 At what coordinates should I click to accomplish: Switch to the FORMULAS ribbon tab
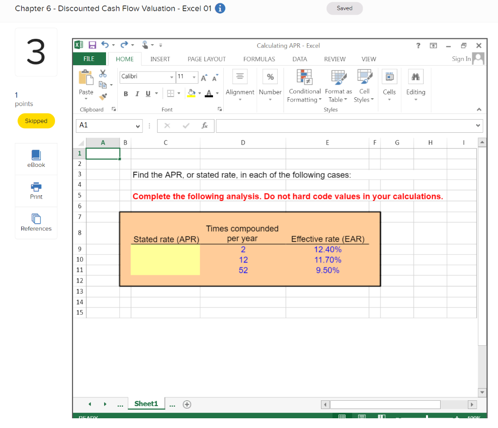click(x=259, y=59)
